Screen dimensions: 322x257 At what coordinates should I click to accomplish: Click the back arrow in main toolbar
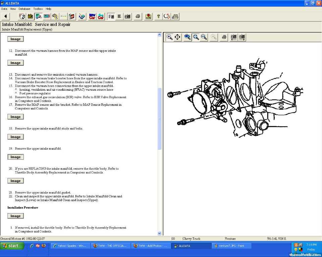[6, 16]
